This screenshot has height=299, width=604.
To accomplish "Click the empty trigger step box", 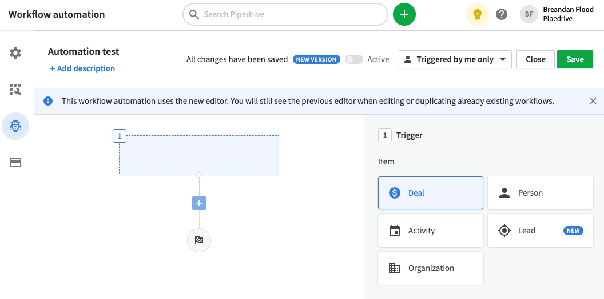I will (x=199, y=155).
